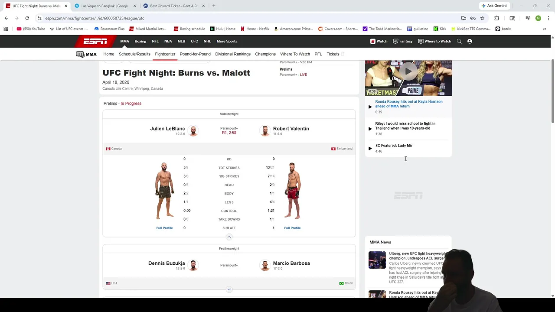Go back with the browser back arrow
The width and height of the screenshot is (555, 312).
(6, 18)
